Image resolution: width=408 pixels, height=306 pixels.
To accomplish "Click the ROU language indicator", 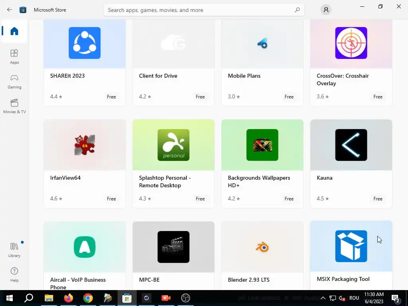I will click(354, 298).
